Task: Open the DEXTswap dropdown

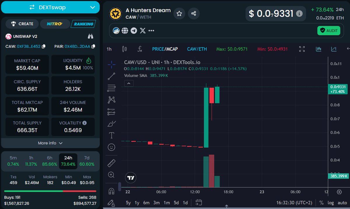Action: click(x=50, y=7)
